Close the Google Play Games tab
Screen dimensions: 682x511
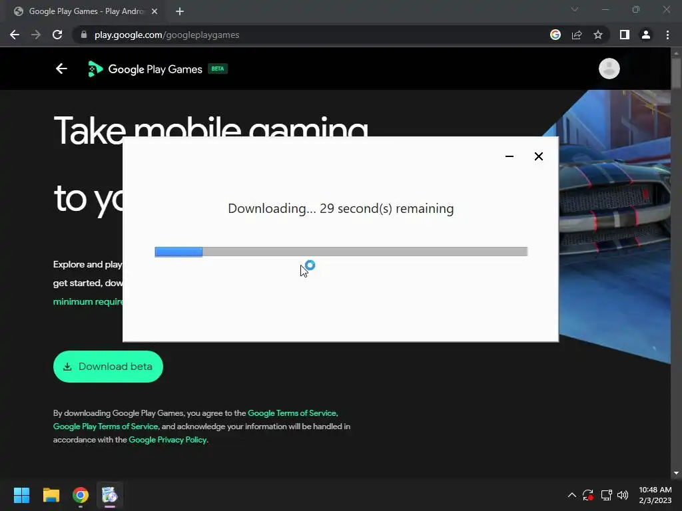[x=155, y=11]
